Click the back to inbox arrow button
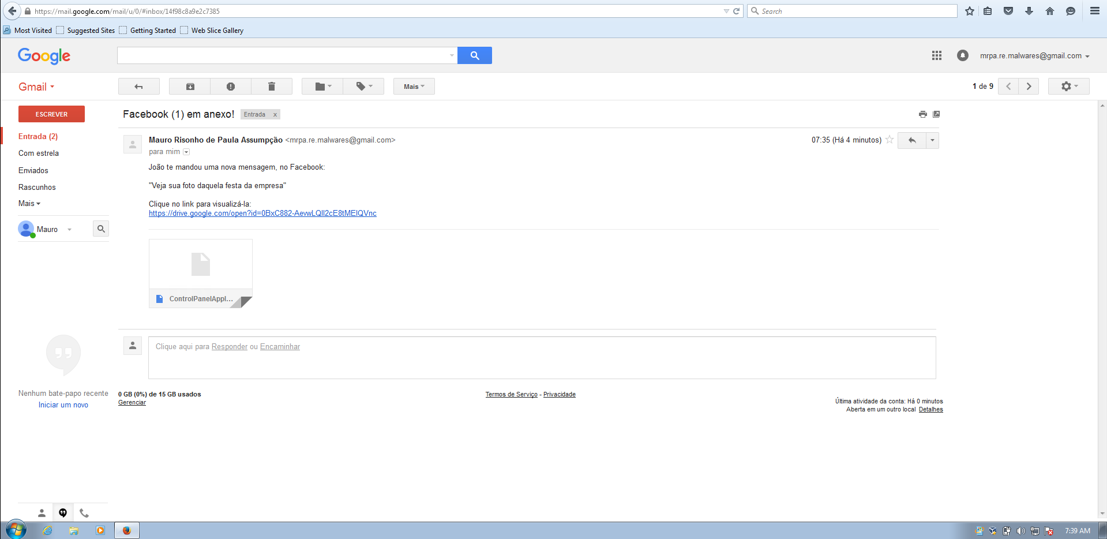The height and width of the screenshot is (539, 1107). click(x=138, y=87)
